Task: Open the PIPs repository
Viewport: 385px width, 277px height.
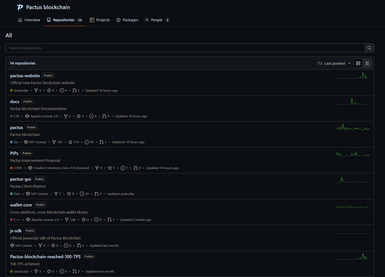Action: 14,153
